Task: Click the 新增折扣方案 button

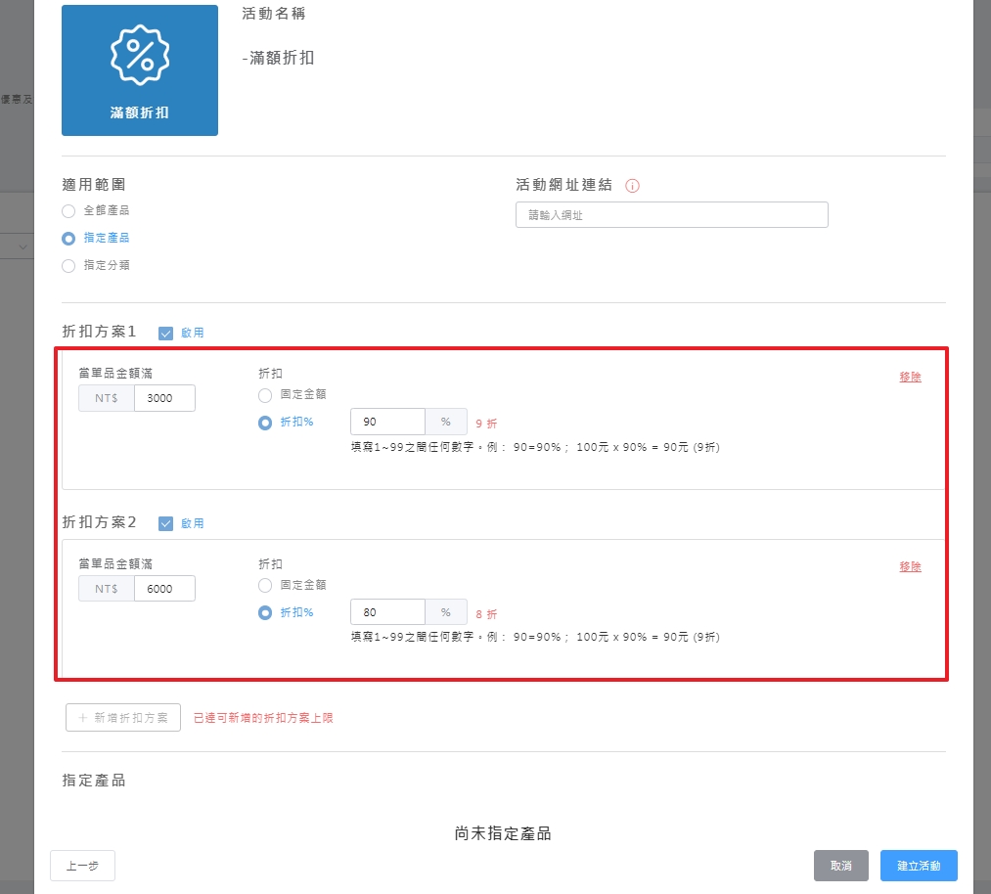Action: [x=123, y=717]
